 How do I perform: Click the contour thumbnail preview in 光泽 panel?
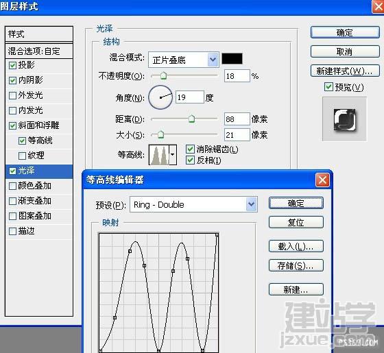click(159, 155)
